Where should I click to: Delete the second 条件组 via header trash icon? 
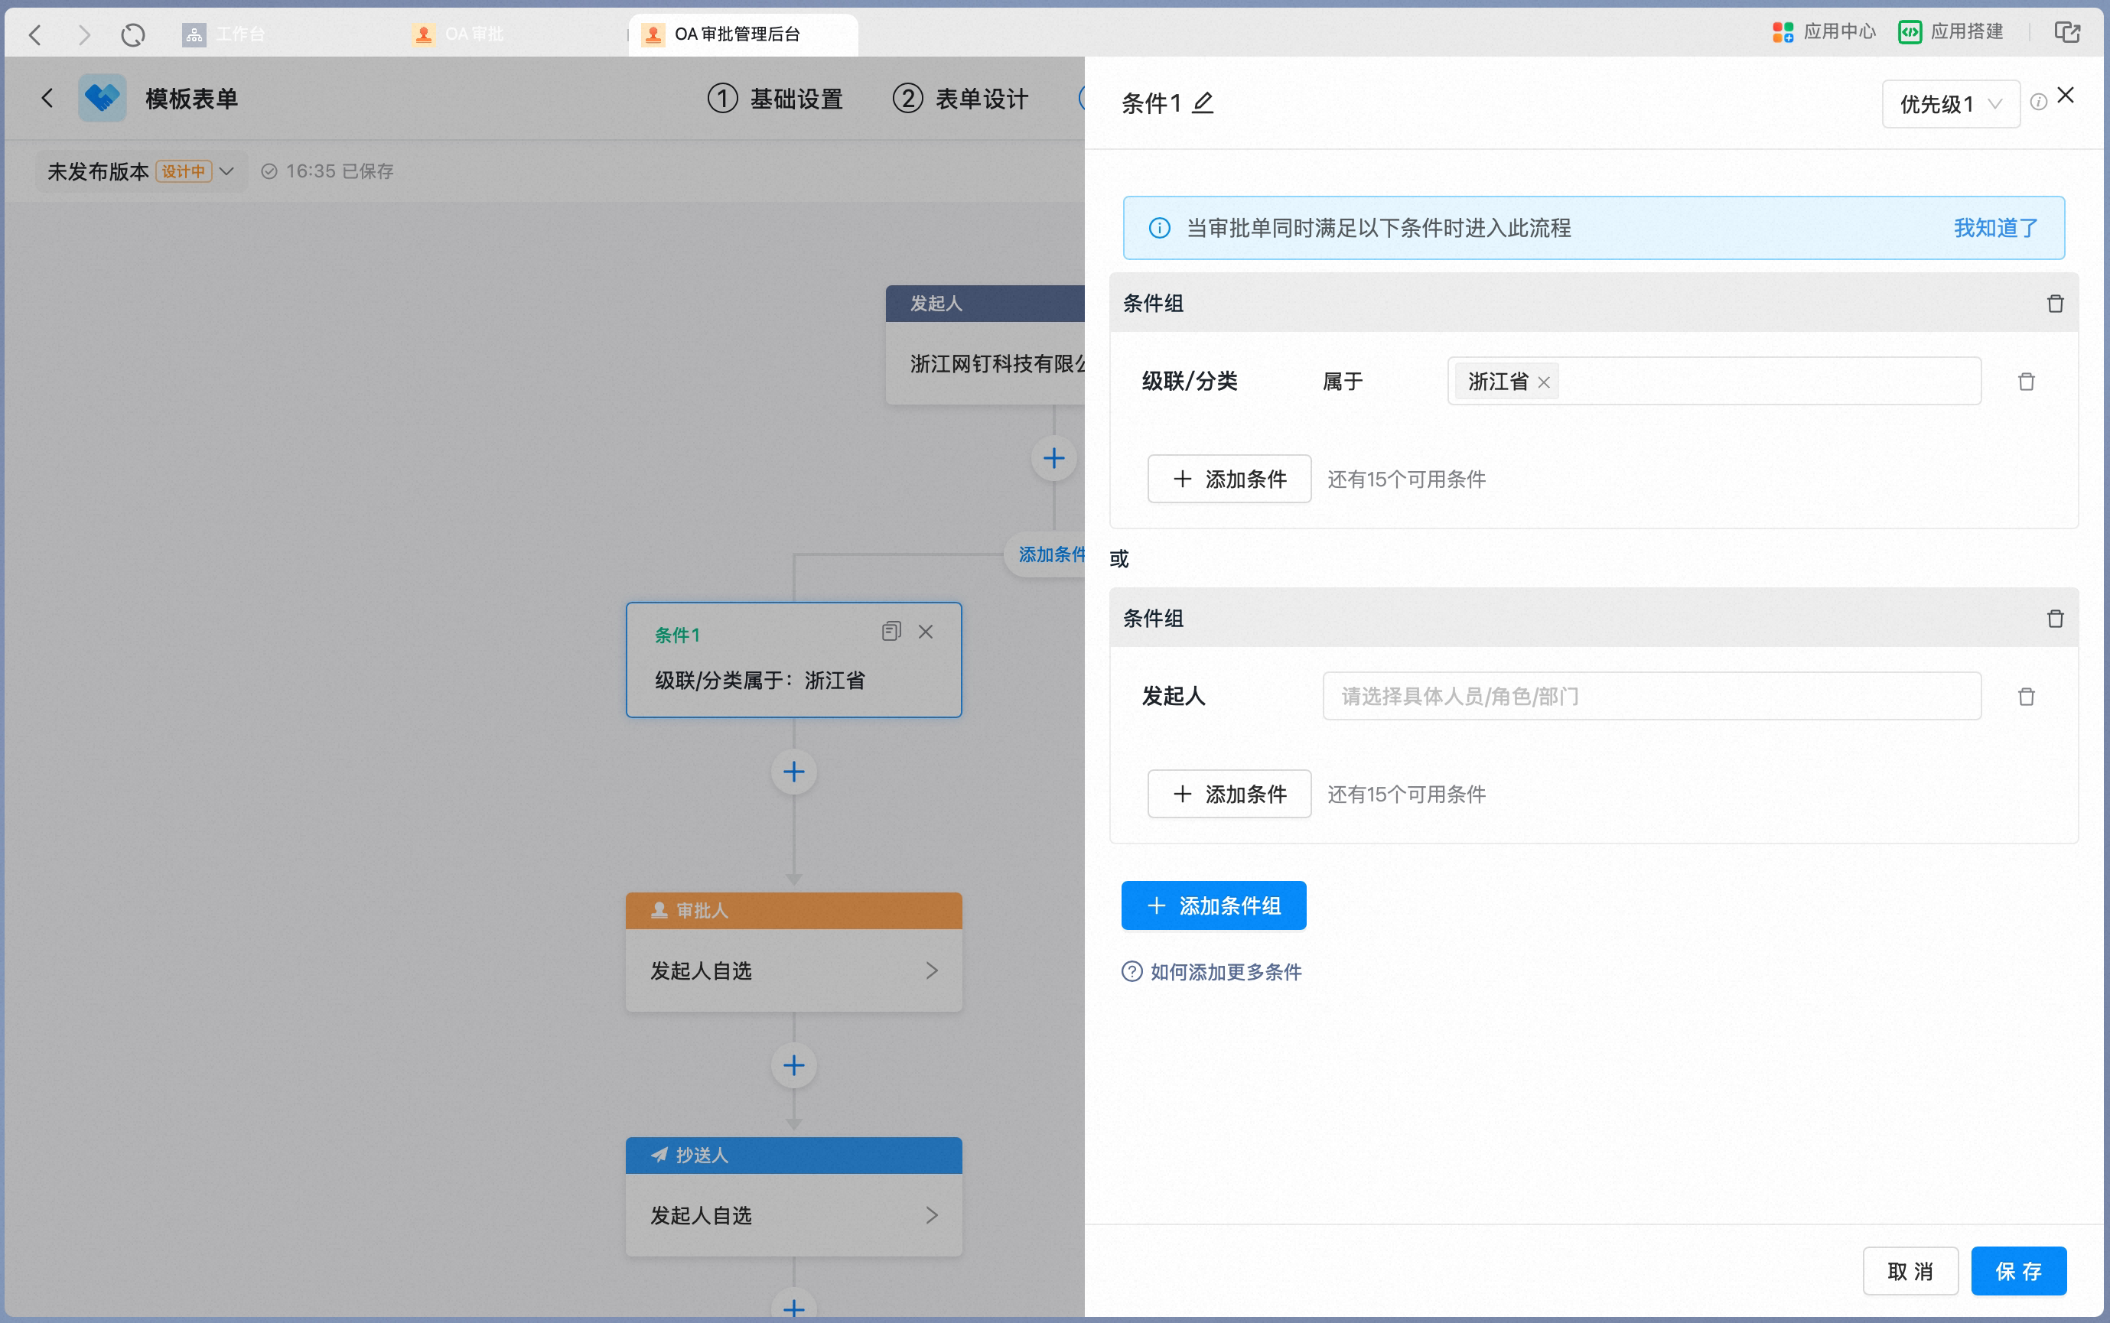2055,619
